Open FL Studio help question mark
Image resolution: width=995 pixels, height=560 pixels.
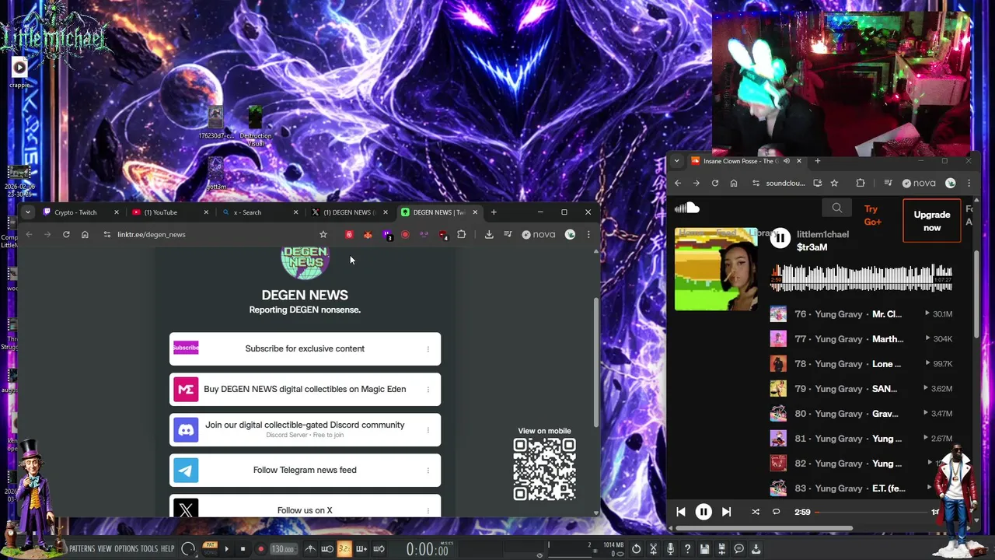pos(687,549)
